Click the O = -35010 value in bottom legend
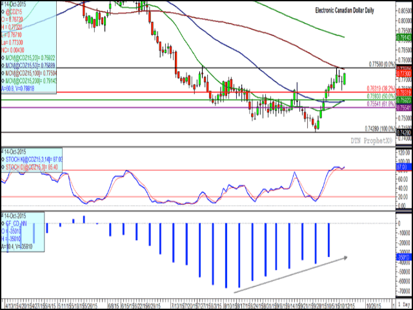The image size is (413, 310). (x=11, y=231)
